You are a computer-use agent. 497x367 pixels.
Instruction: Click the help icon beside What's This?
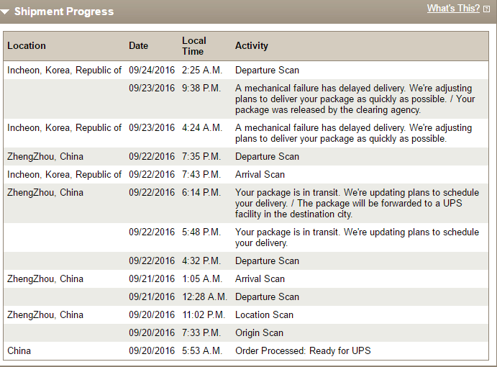pos(486,9)
